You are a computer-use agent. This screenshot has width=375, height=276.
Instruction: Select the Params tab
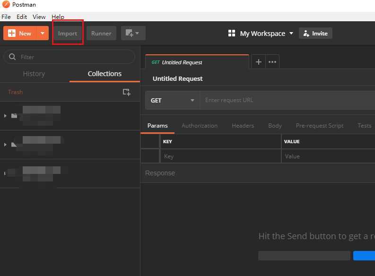click(x=157, y=126)
